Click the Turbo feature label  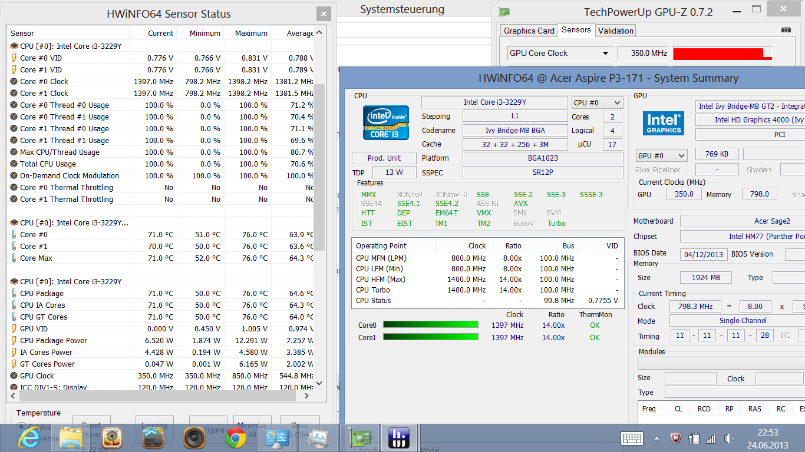(556, 223)
